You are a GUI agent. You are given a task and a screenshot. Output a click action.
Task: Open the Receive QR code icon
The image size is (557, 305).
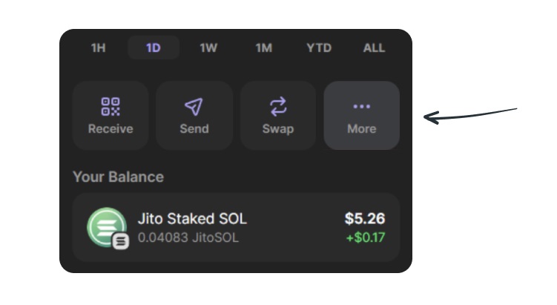tap(111, 107)
